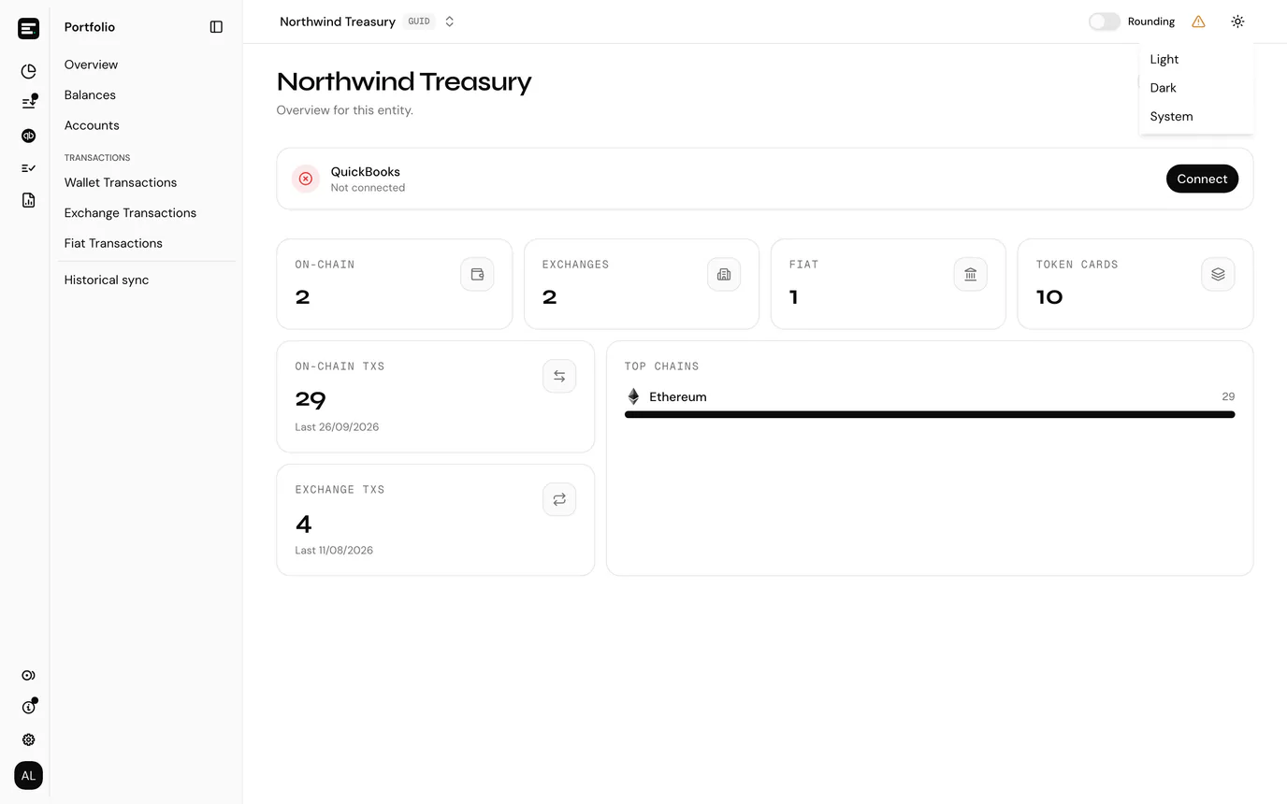Click the bank icon on Fiat card
The width and height of the screenshot is (1287, 804).
971,274
